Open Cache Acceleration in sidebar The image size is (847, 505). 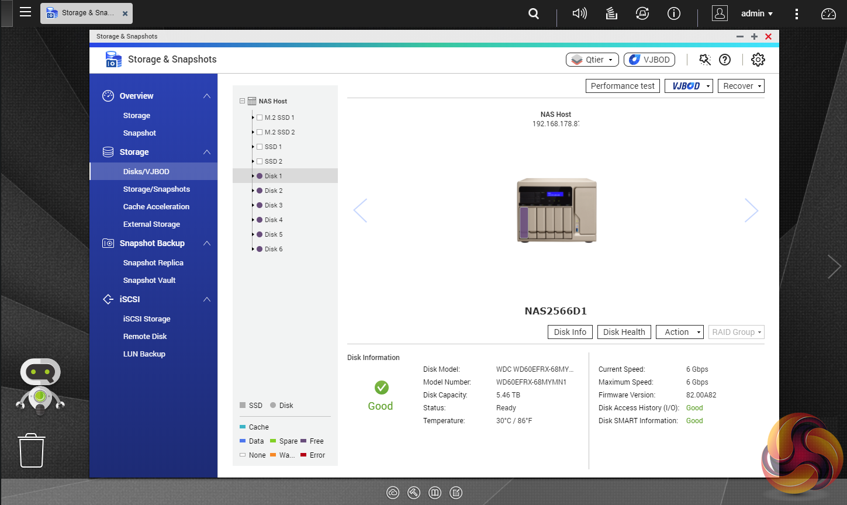point(156,206)
